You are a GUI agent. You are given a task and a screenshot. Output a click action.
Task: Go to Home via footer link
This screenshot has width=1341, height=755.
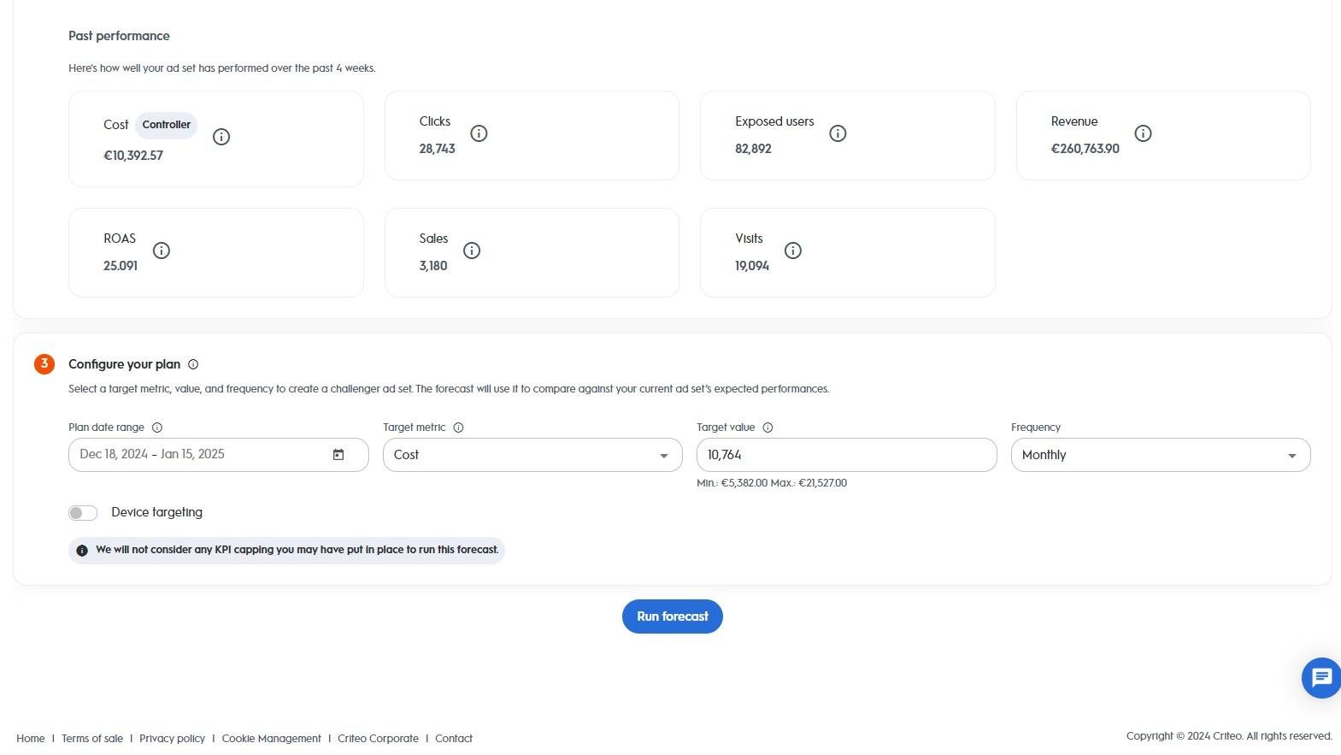click(x=31, y=739)
